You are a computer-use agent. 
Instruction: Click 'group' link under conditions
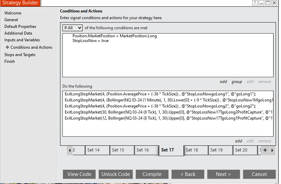(x=237, y=82)
